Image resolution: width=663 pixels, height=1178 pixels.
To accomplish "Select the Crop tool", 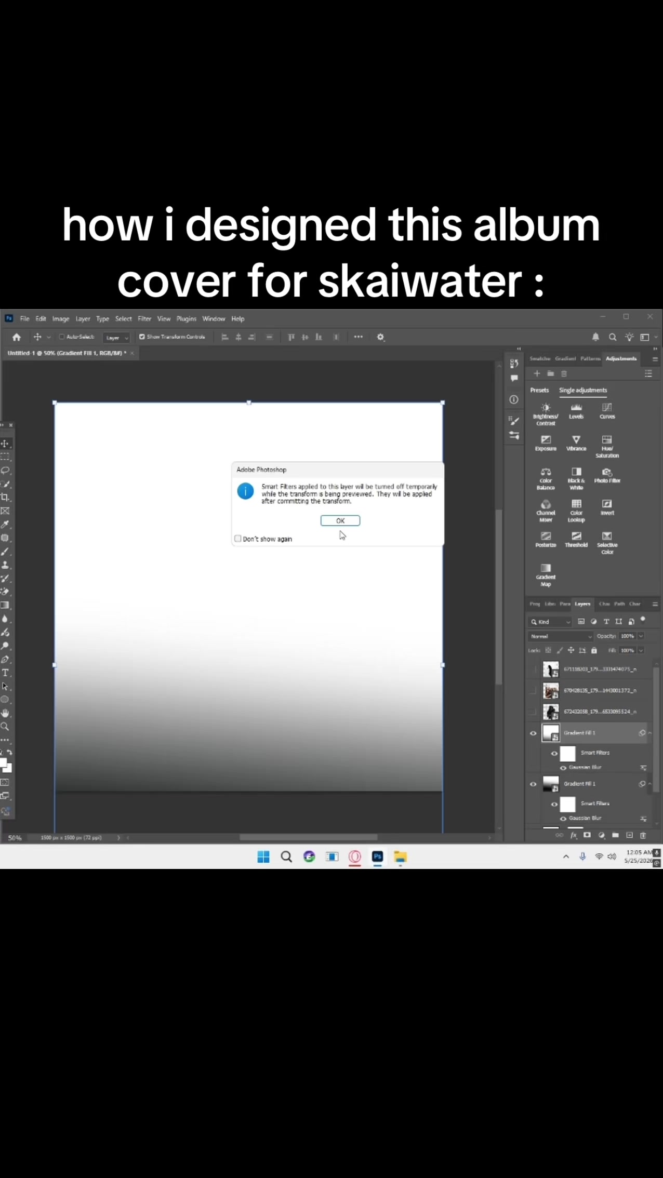I will tap(5, 497).
